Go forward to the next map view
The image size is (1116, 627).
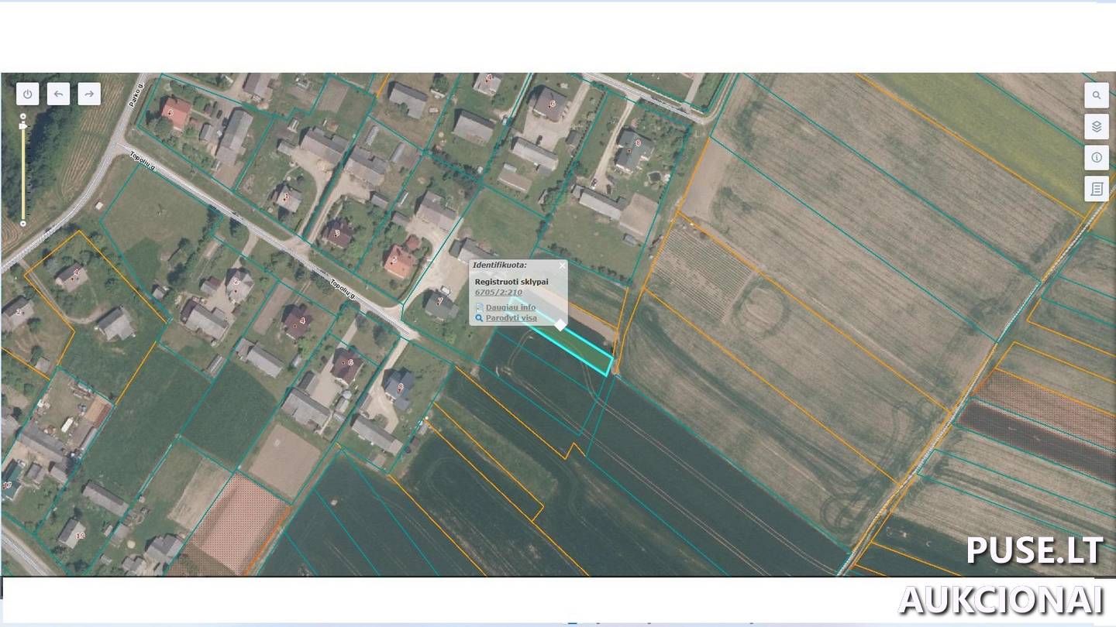89,94
